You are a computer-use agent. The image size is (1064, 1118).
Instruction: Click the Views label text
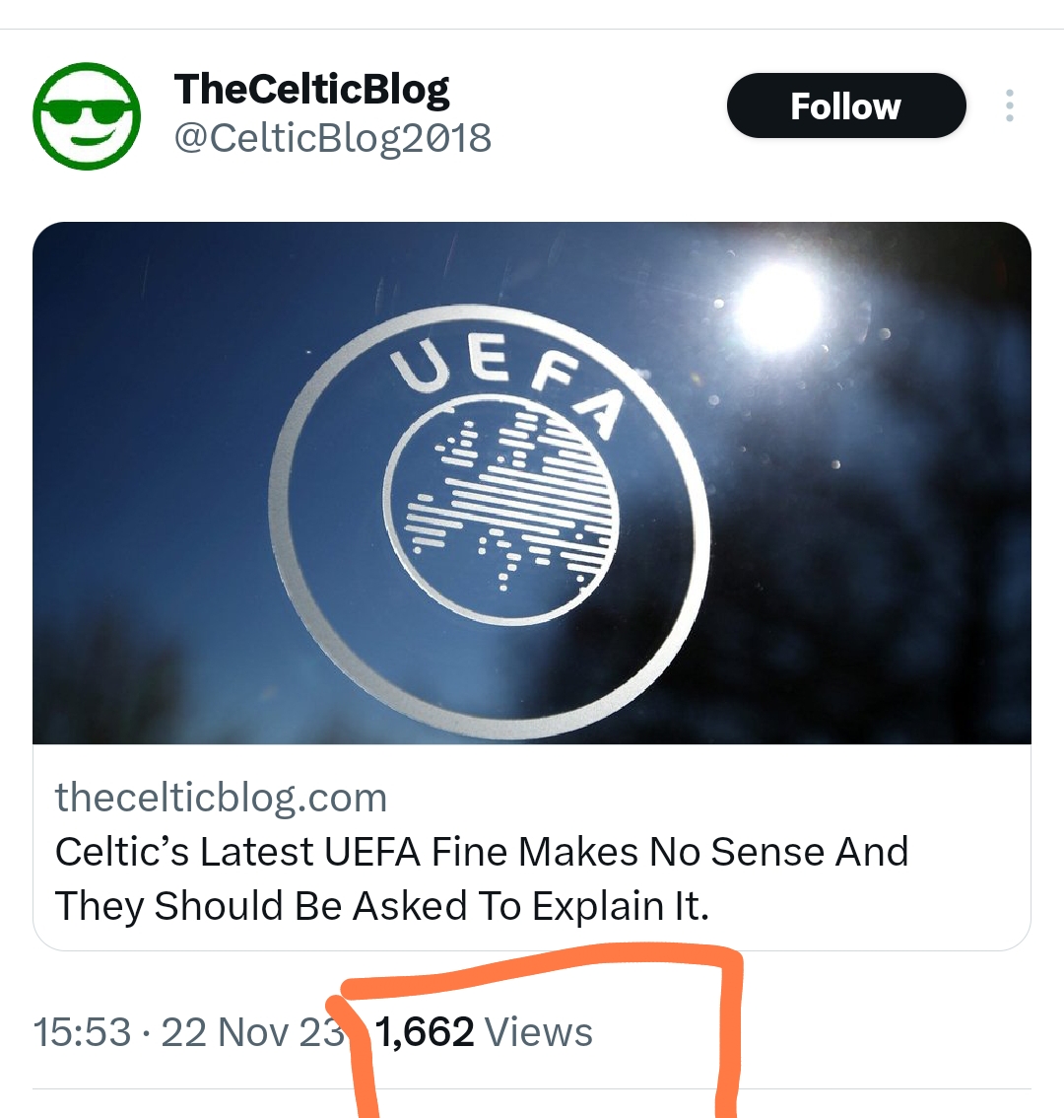coord(538,1031)
